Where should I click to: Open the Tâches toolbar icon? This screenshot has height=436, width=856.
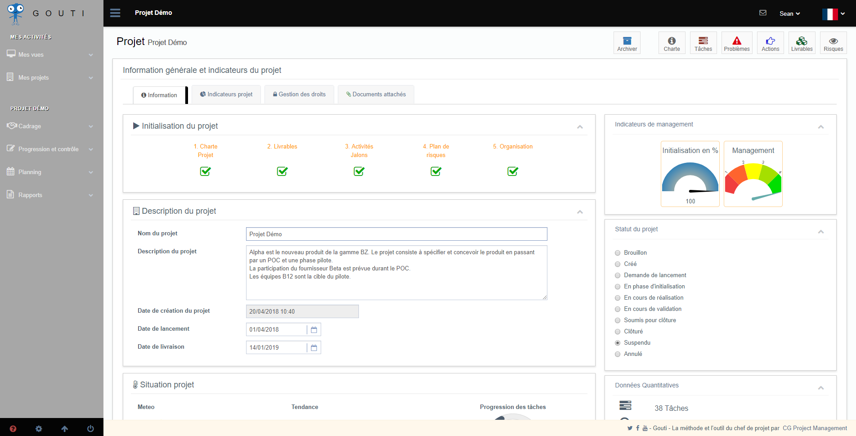tap(703, 43)
